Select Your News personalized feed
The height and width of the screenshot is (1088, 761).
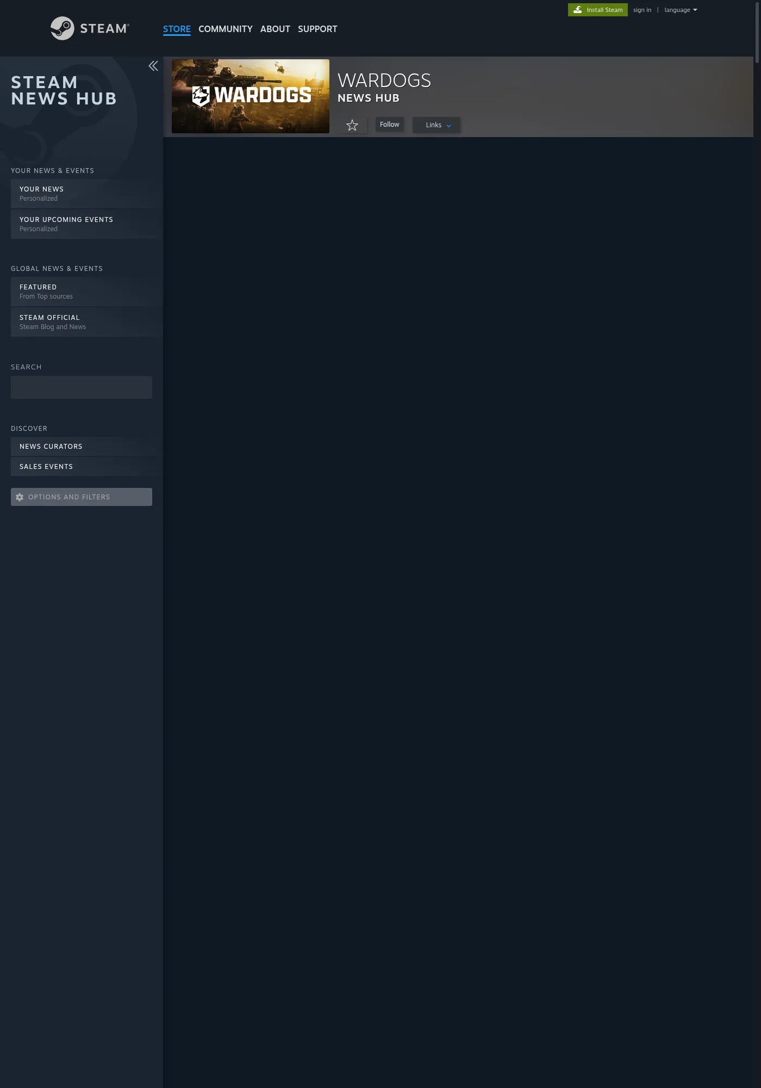(87, 193)
